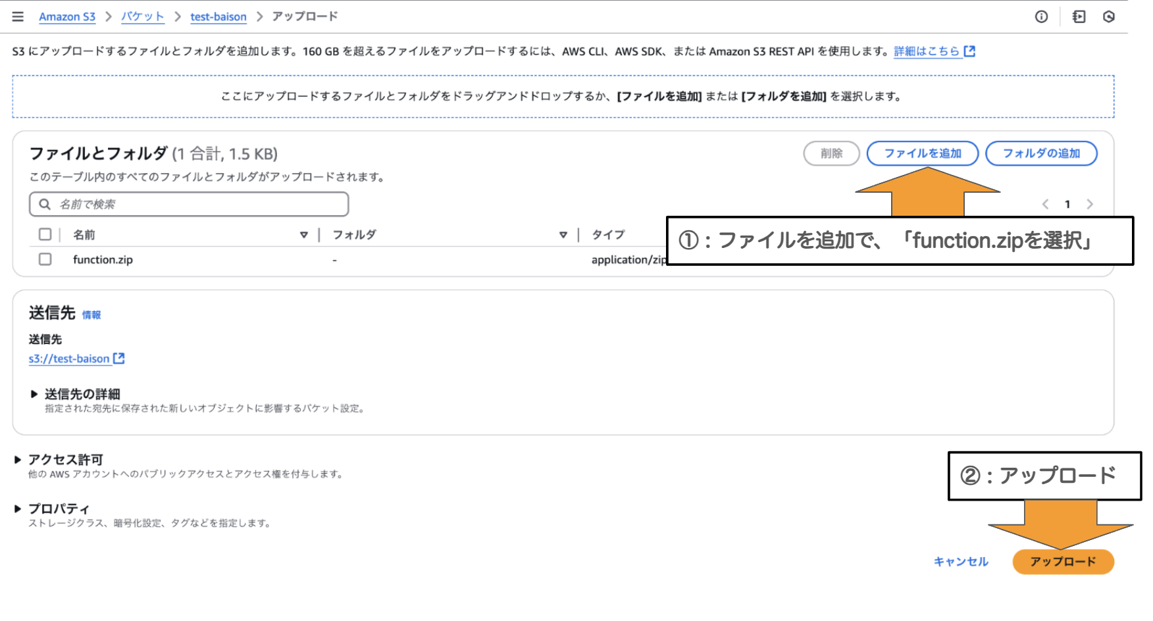
Task: Open test-baison from the breadcrumb trail
Action: coord(218,16)
